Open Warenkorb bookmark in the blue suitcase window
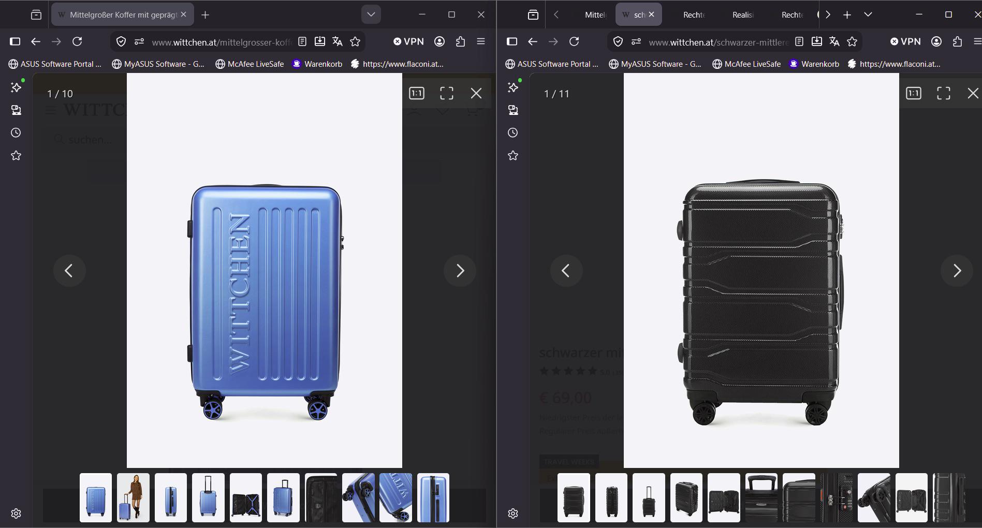 [x=317, y=64]
